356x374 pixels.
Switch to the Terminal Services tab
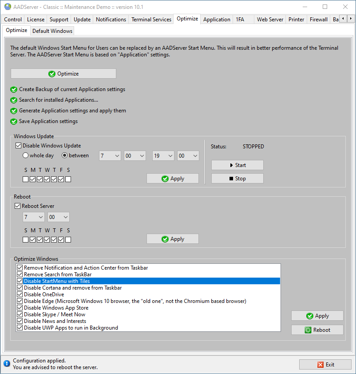point(151,20)
